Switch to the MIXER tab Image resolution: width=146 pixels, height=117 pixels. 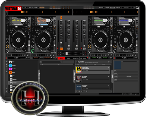click(61, 58)
